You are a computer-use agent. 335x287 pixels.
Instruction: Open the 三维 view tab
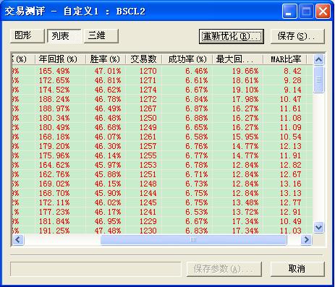click(101, 36)
